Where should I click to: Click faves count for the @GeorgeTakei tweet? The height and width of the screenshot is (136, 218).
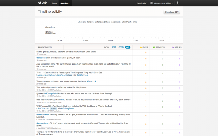(146, 95)
